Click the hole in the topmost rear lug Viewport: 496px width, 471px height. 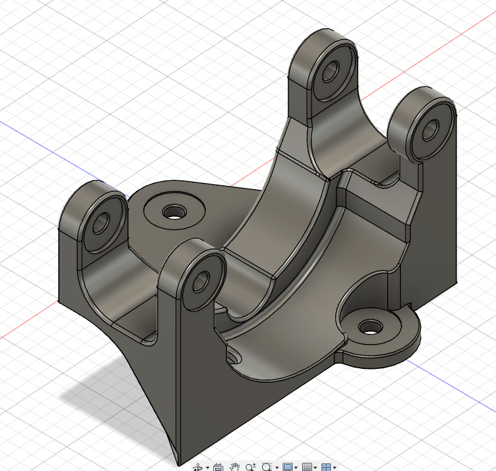point(329,70)
